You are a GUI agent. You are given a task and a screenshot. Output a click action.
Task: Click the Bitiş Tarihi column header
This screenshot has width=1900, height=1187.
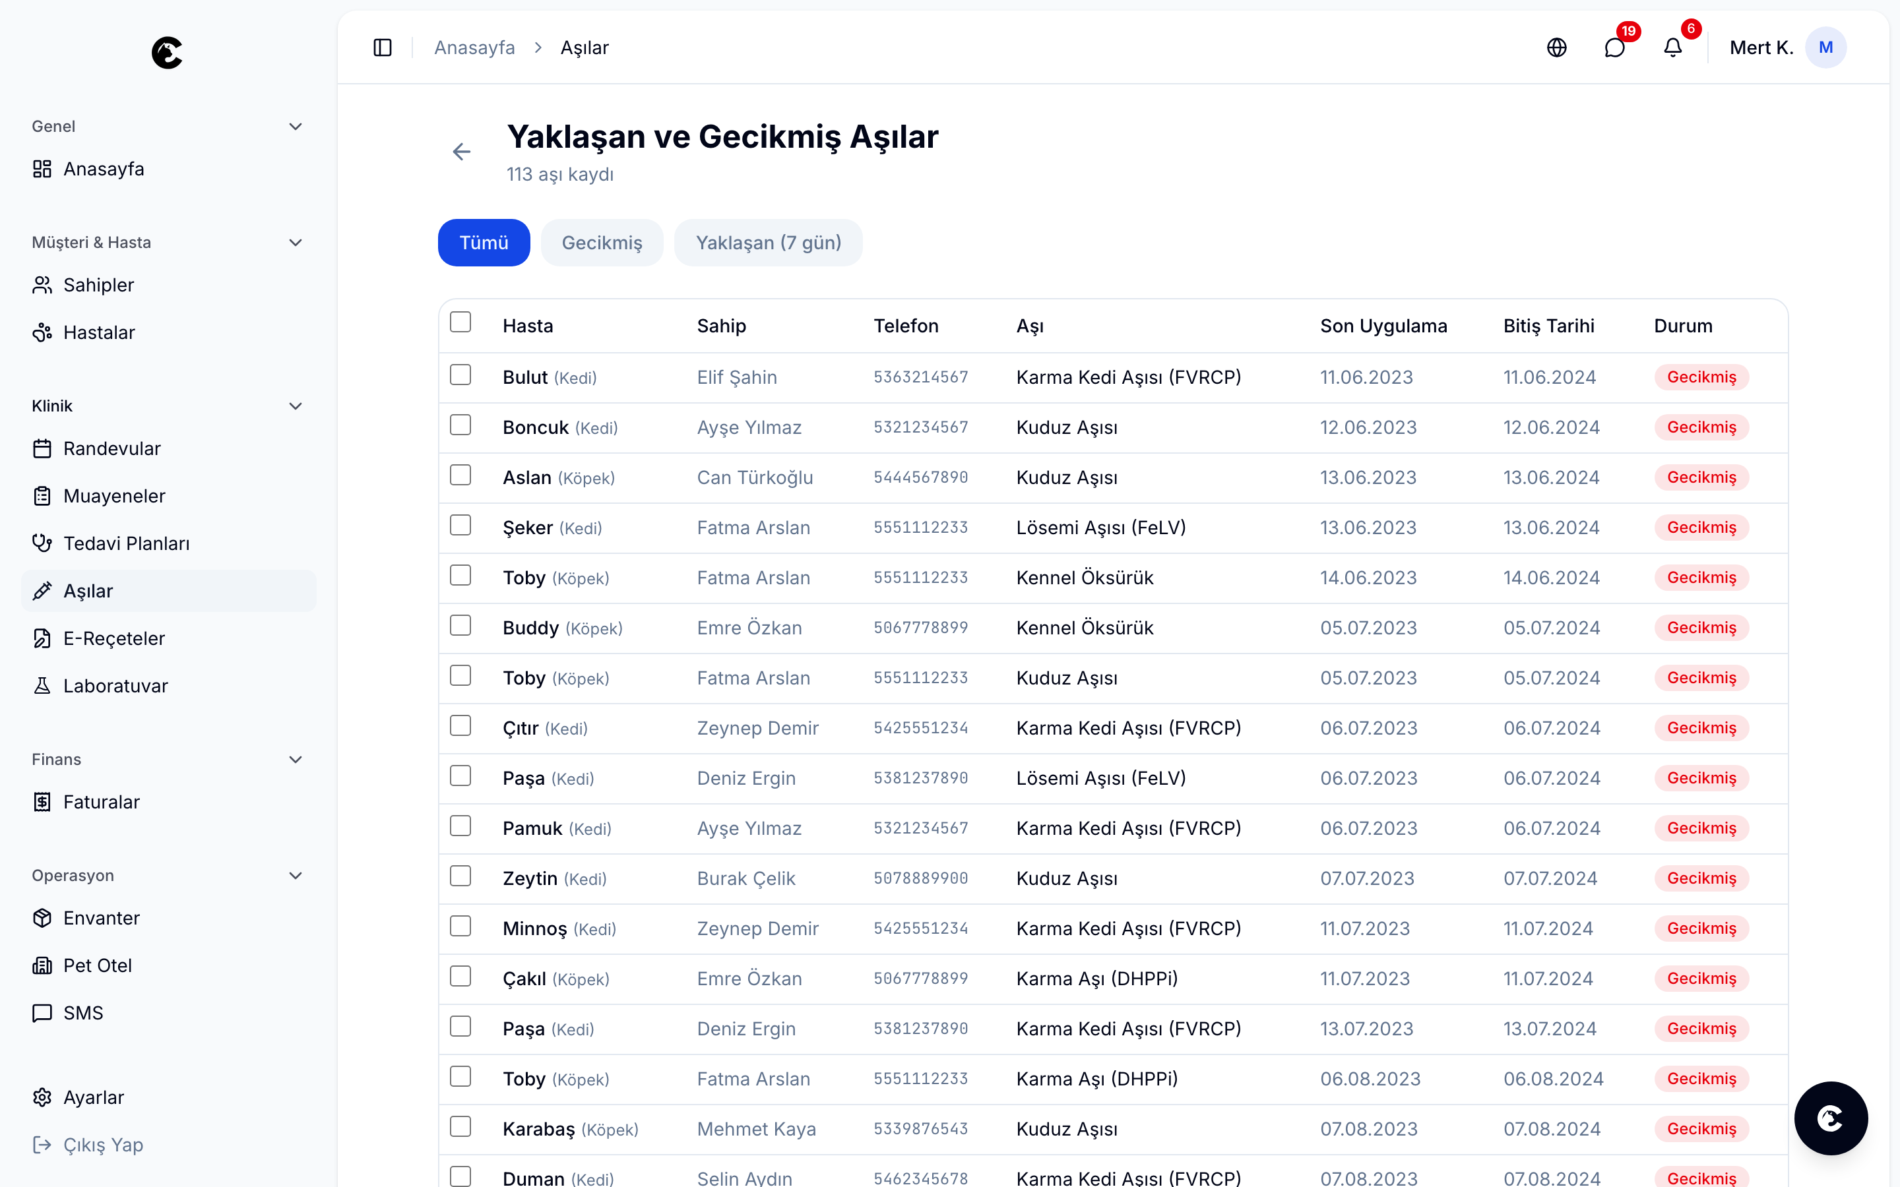tap(1549, 326)
